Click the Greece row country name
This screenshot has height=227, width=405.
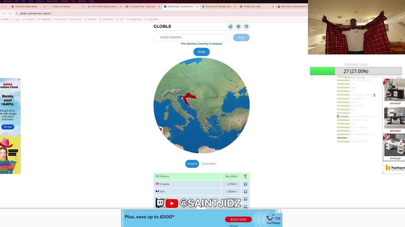[165, 176]
